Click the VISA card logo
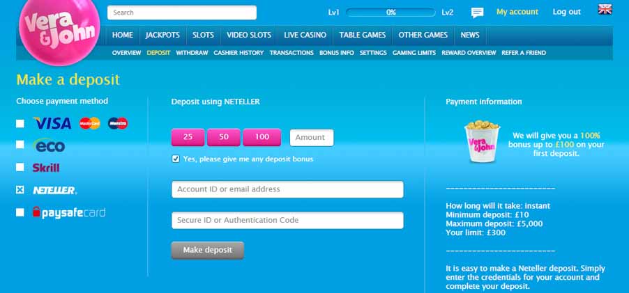Screen dimensions: 629x293 (x=52, y=123)
